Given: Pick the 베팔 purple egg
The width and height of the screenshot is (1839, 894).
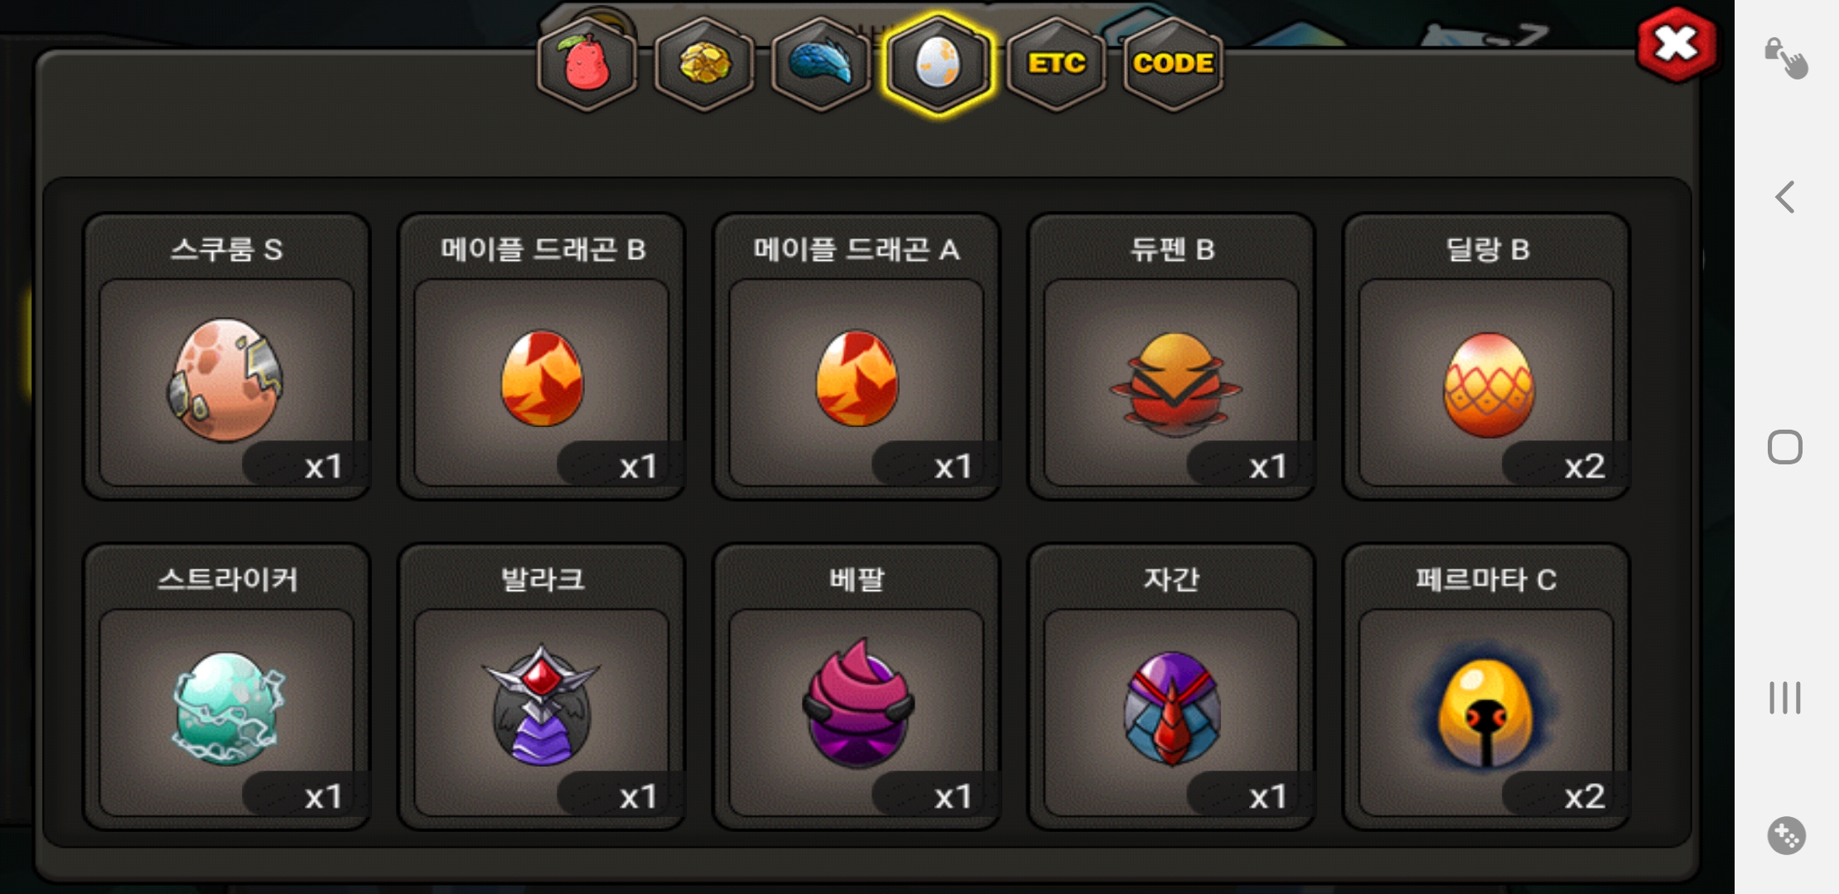Looking at the screenshot, I should pyautogui.click(x=857, y=686).
